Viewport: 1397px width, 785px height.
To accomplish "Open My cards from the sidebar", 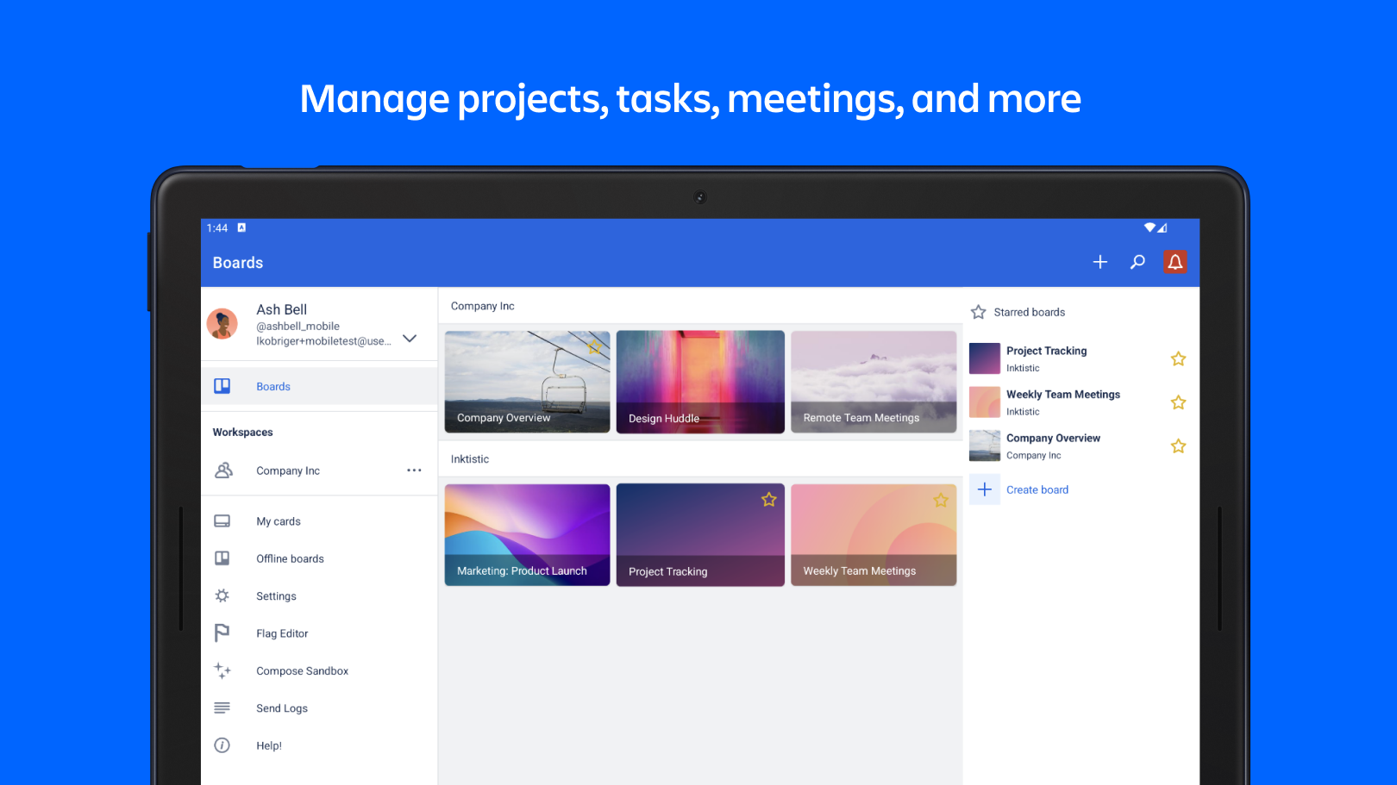I will (278, 520).
